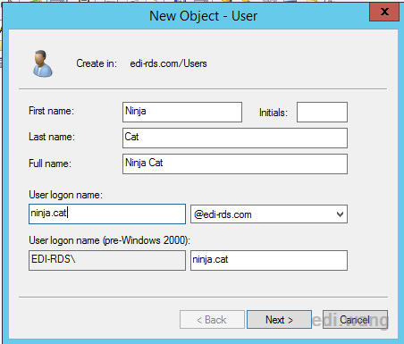Proceed with the Next button
Viewport: 404px width, 344px height.
coord(279,320)
